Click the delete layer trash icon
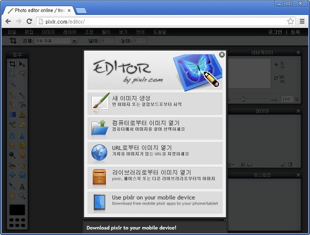This screenshot has height=235, width=310. (x=290, y=164)
